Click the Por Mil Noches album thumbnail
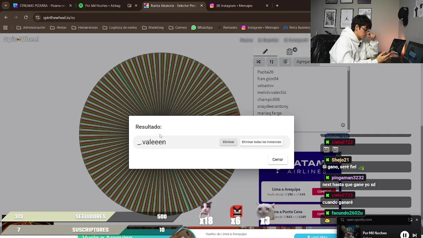423x238 pixels. click(x=349, y=232)
